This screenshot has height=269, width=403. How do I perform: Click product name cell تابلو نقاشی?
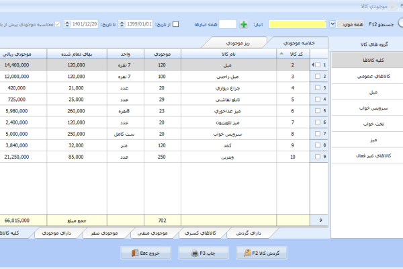(x=228, y=100)
